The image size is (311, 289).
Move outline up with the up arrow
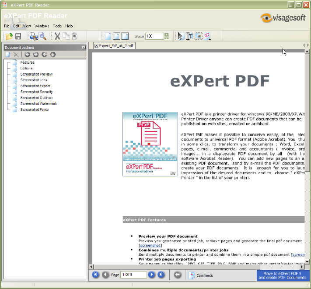(44, 55)
